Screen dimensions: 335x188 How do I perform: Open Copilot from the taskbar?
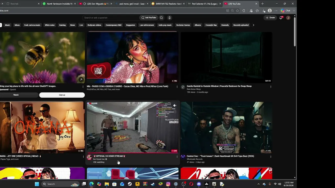click(99, 184)
